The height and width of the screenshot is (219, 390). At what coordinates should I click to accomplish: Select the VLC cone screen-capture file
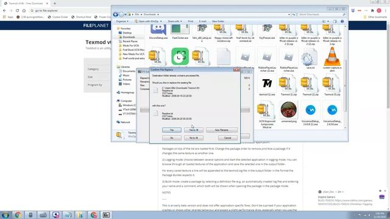(332, 57)
